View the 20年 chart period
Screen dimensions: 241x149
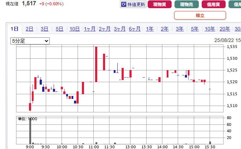tap(225, 29)
